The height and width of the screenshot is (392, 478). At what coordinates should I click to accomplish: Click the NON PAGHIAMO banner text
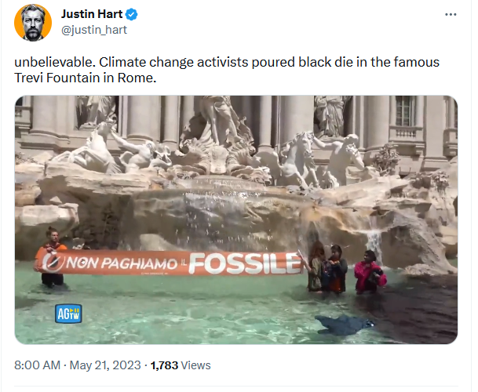[x=121, y=263]
